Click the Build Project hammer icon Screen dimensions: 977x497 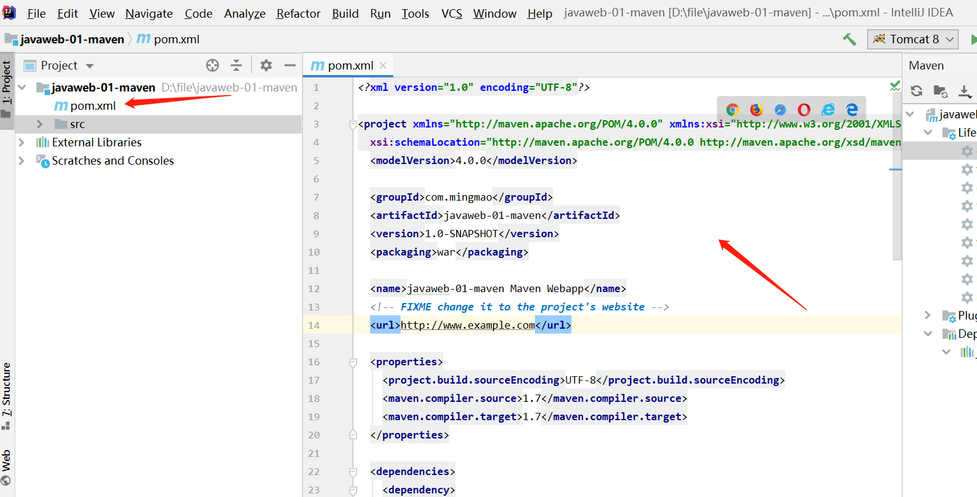(x=849, y=40)
